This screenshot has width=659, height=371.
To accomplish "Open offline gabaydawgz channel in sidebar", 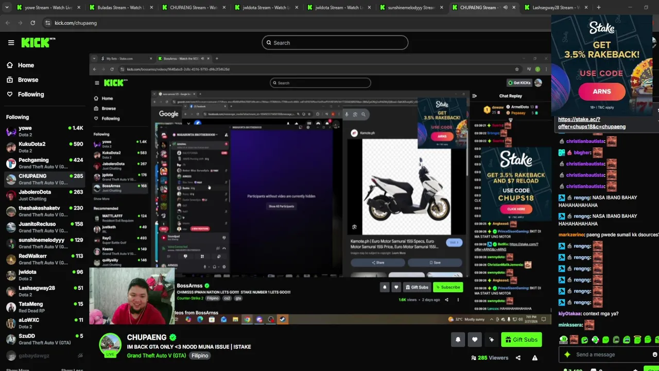I will tap(44, 356).
